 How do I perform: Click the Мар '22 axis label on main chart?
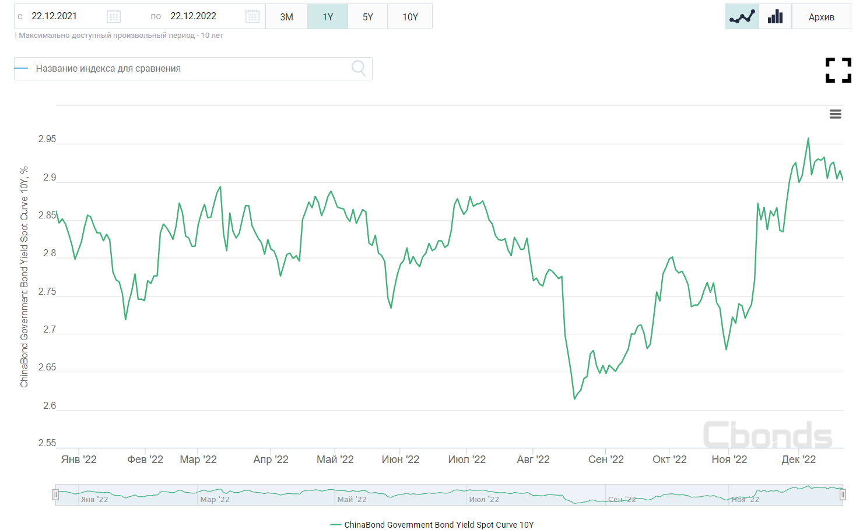point(198,460)
